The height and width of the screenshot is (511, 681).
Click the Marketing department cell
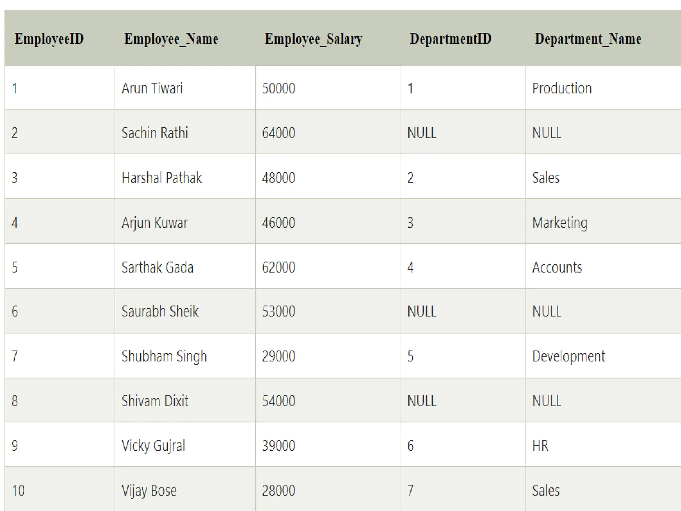pos(560,222)
